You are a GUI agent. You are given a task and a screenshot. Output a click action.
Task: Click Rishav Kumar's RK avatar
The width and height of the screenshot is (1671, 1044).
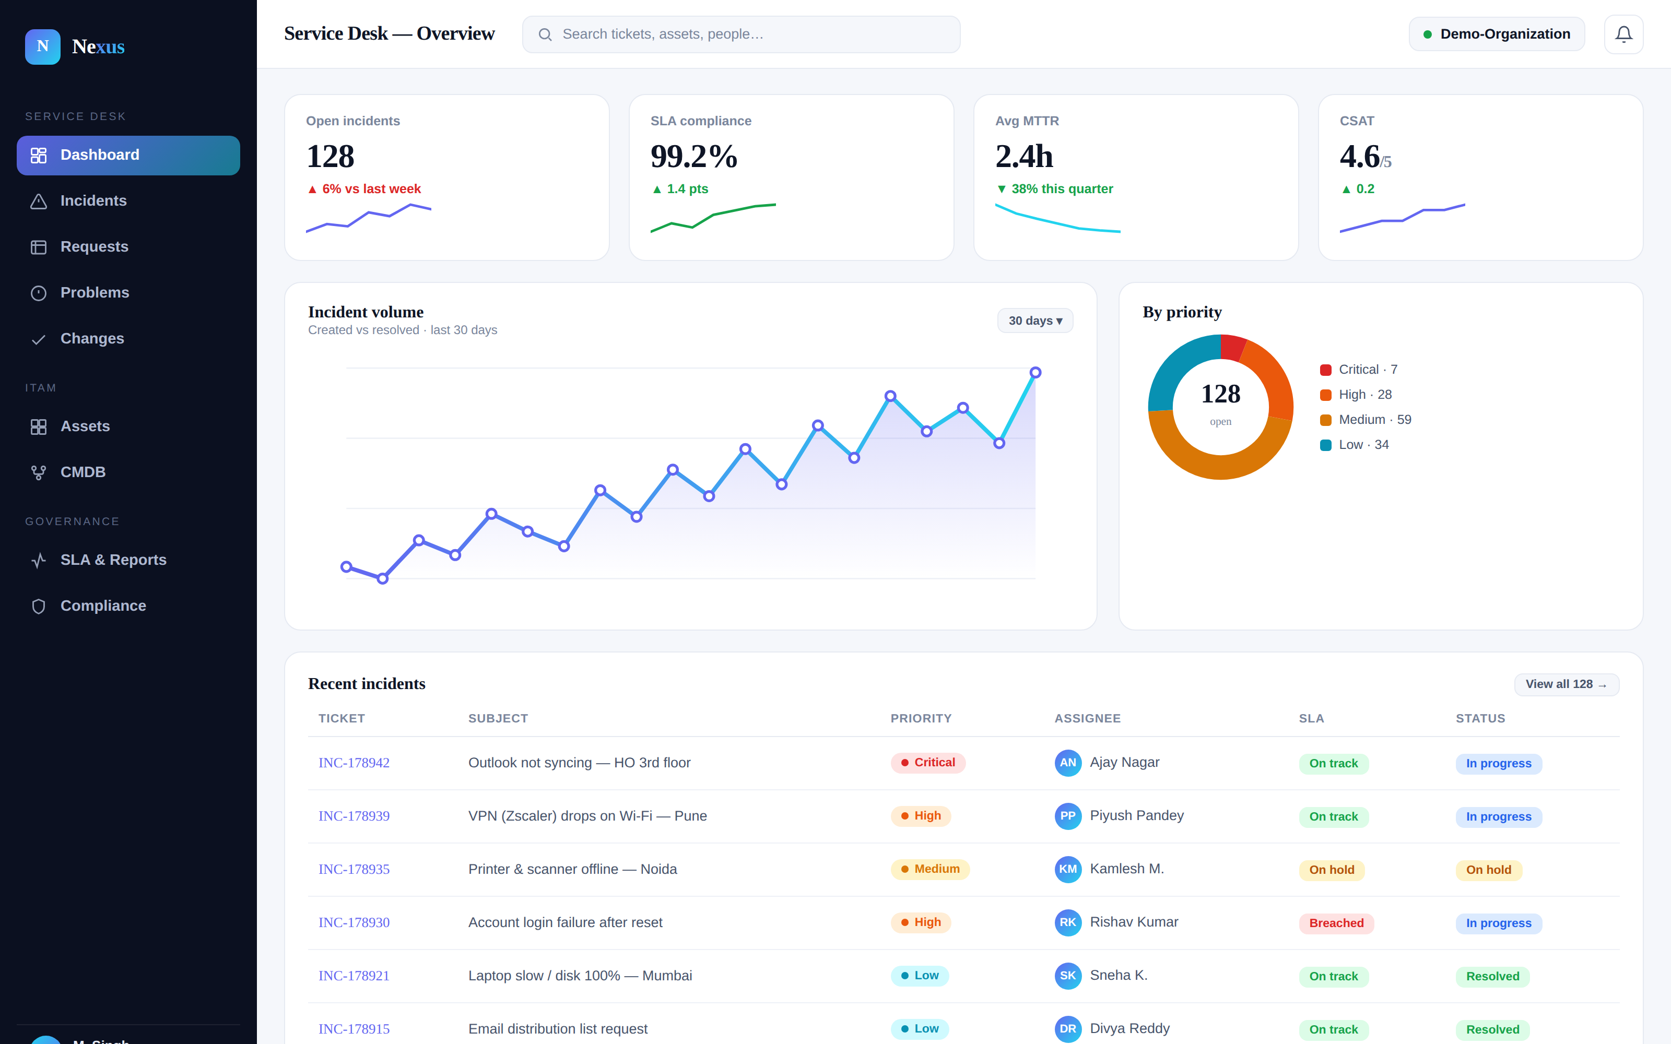[1067, 922]
